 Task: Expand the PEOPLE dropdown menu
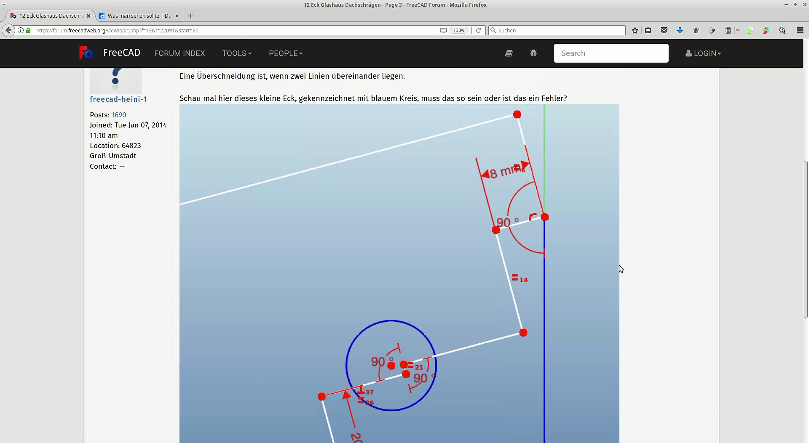pos(286,53)
